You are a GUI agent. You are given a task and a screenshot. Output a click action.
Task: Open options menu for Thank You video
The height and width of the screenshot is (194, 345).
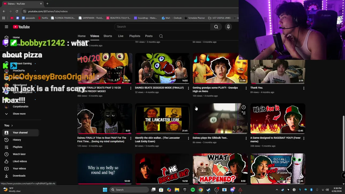304,88
